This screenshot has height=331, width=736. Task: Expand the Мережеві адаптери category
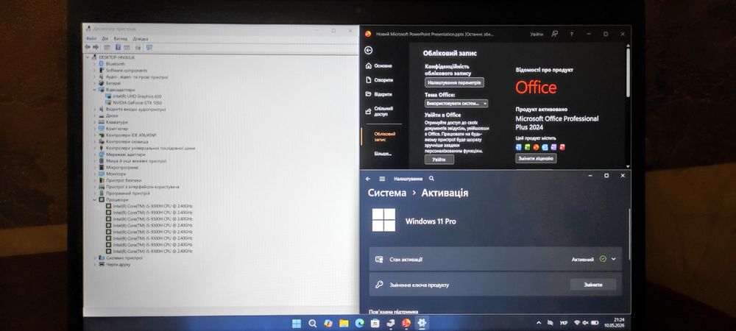click(x=94, y=154)
